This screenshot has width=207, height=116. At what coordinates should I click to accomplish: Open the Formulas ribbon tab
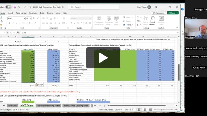(x=33, y=13)
